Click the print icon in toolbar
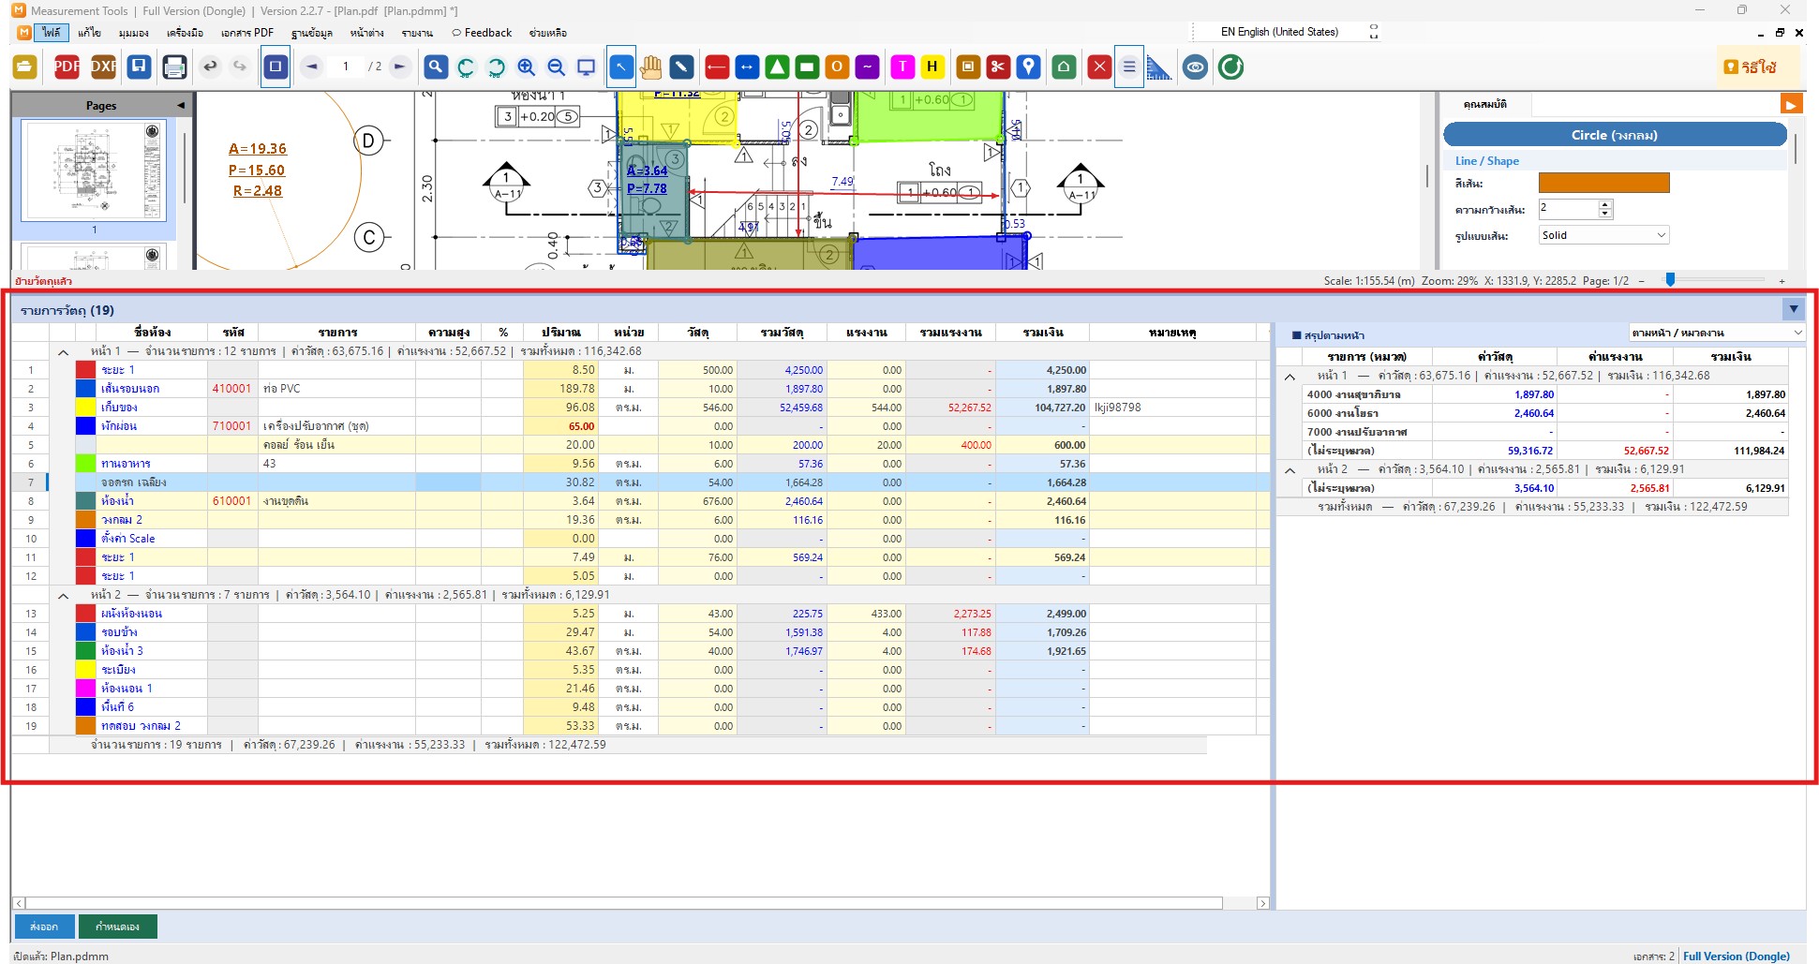 click(x=174, y=67)
